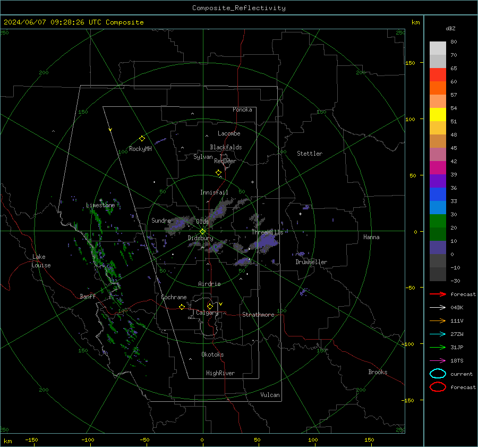This screenshot has height=447, width=478.
Task: Click the orange 111V arrow icon
Action: pos(438,321)
